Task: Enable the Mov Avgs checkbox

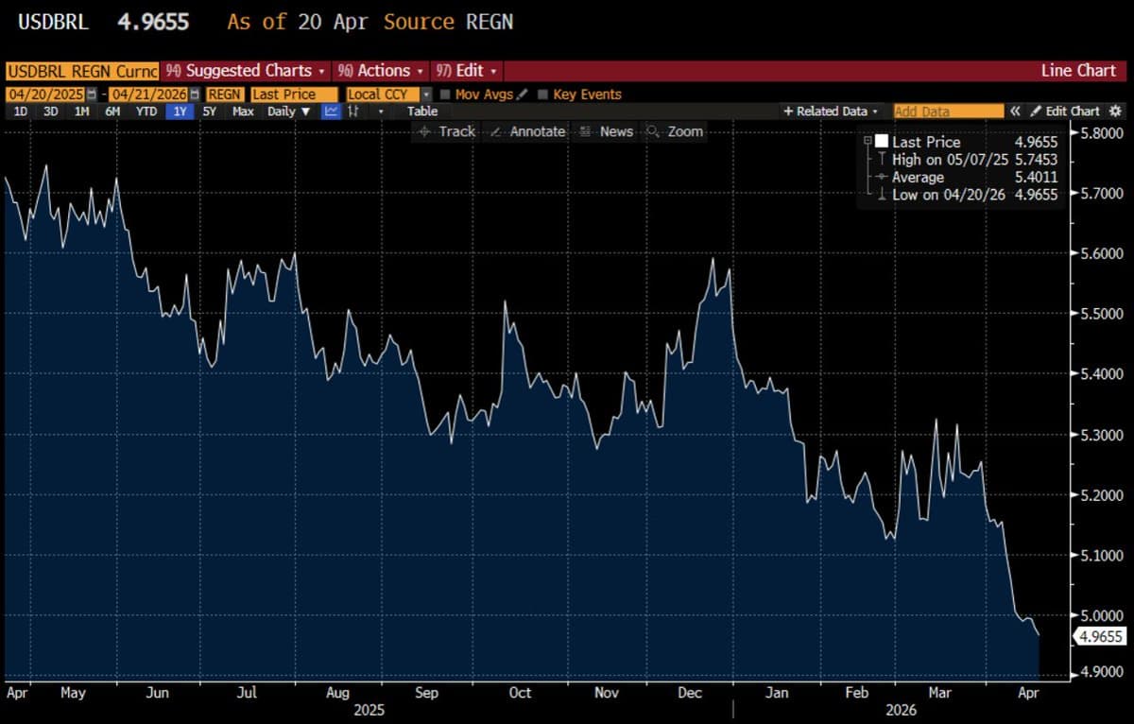Action: (446, 94)
